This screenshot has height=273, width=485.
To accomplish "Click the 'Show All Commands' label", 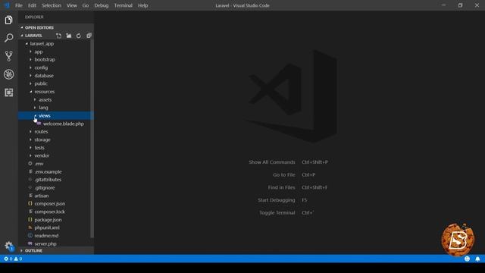I will 272,162.
